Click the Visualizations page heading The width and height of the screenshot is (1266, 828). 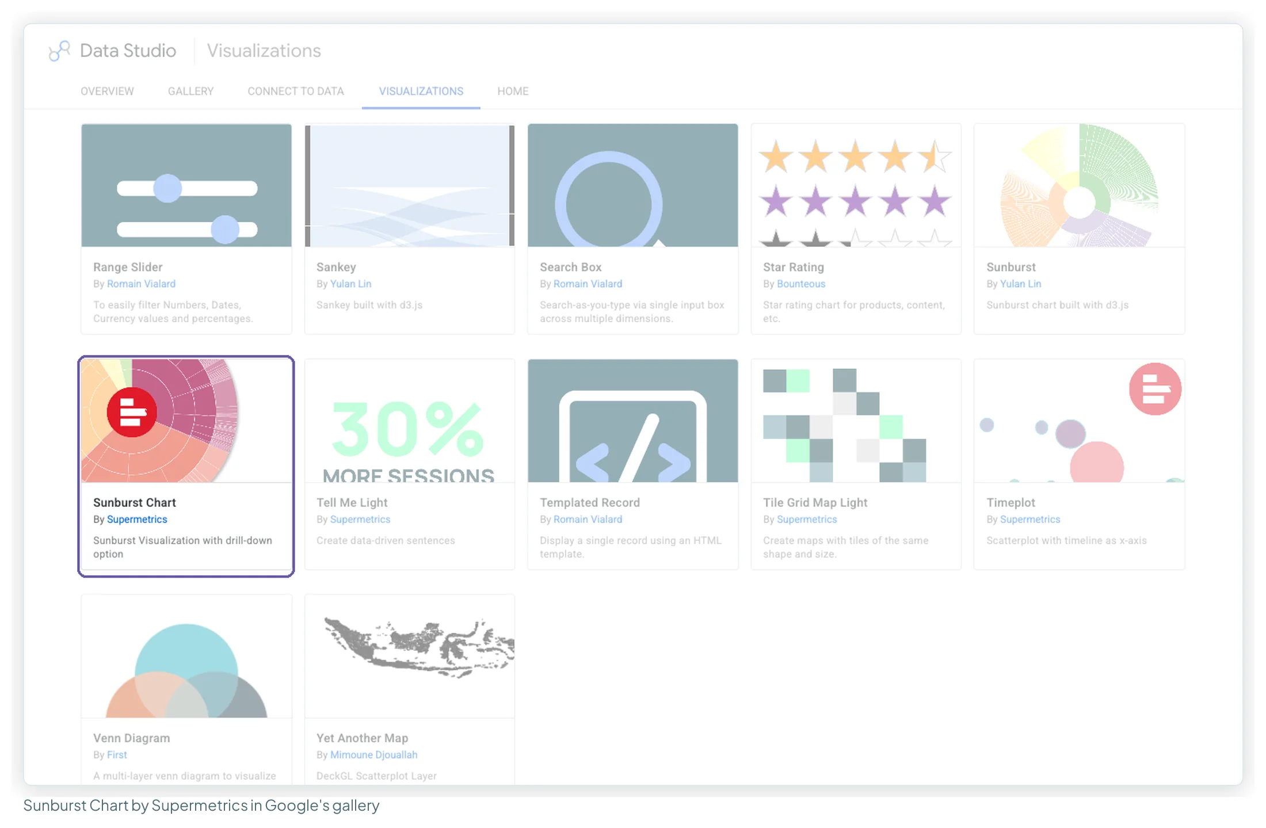(x=264, y=51)
